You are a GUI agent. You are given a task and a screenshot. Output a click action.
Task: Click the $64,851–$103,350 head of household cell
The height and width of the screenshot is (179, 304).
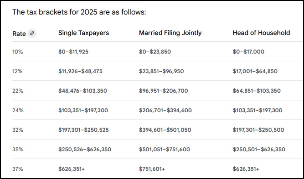(257, 91)
